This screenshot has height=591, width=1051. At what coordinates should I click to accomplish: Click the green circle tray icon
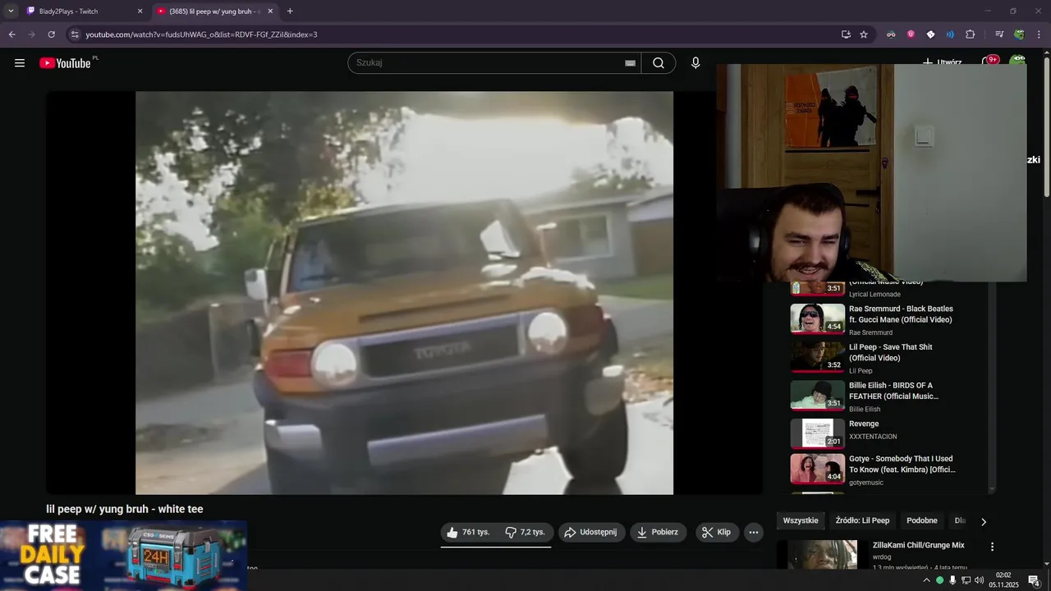pyautogui.click(x=940, y=580)
